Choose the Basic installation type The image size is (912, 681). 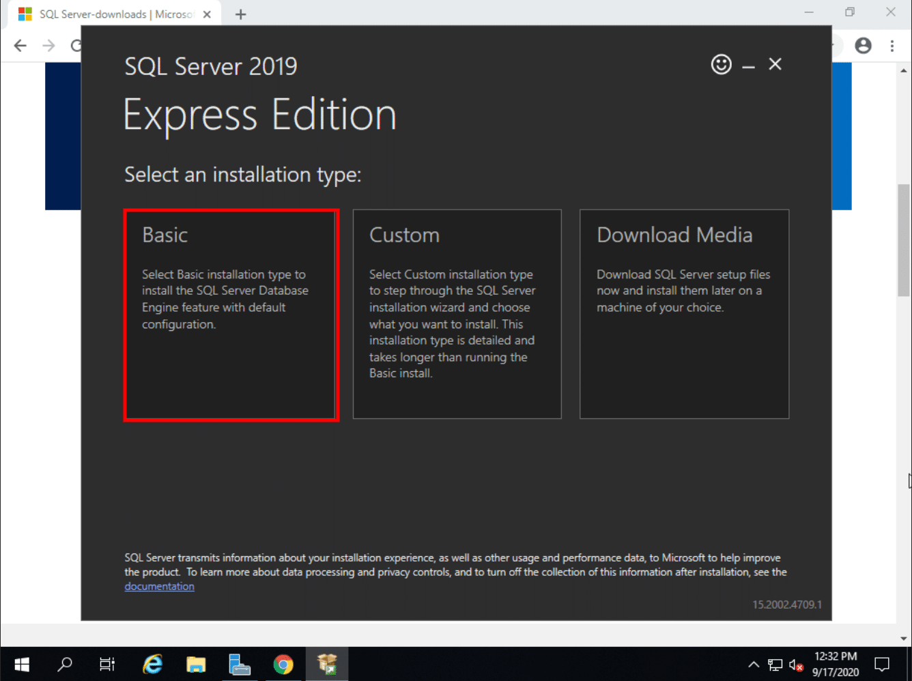point(231,315)
